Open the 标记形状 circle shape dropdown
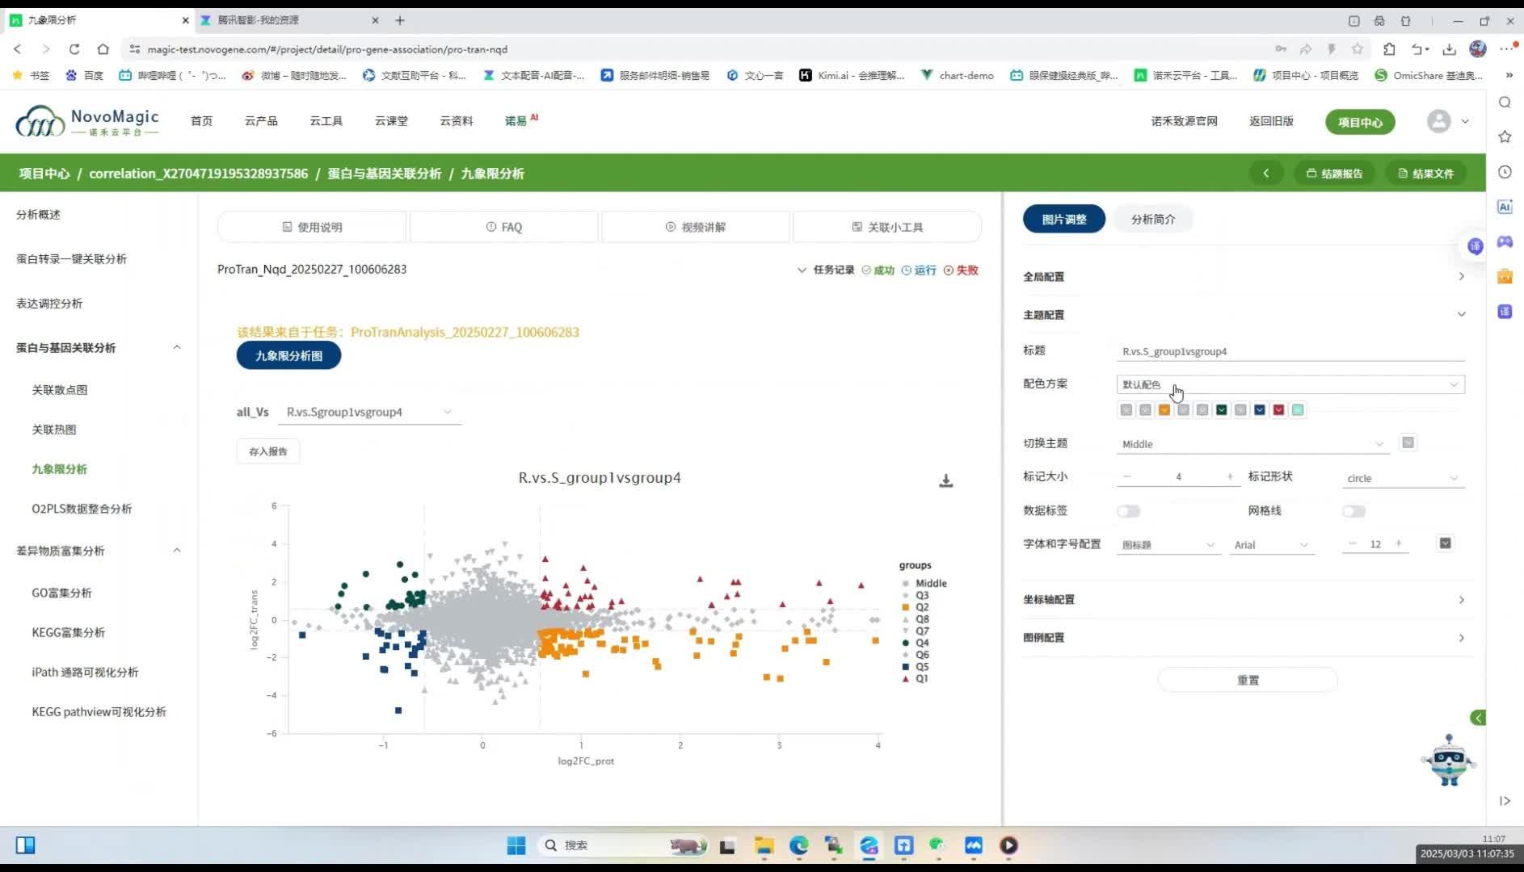This screenshot has width=1524, height=872. 1402,478
